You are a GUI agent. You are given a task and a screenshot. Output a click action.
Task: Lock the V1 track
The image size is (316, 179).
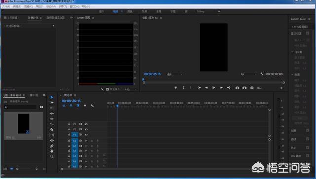click(69, 135)
